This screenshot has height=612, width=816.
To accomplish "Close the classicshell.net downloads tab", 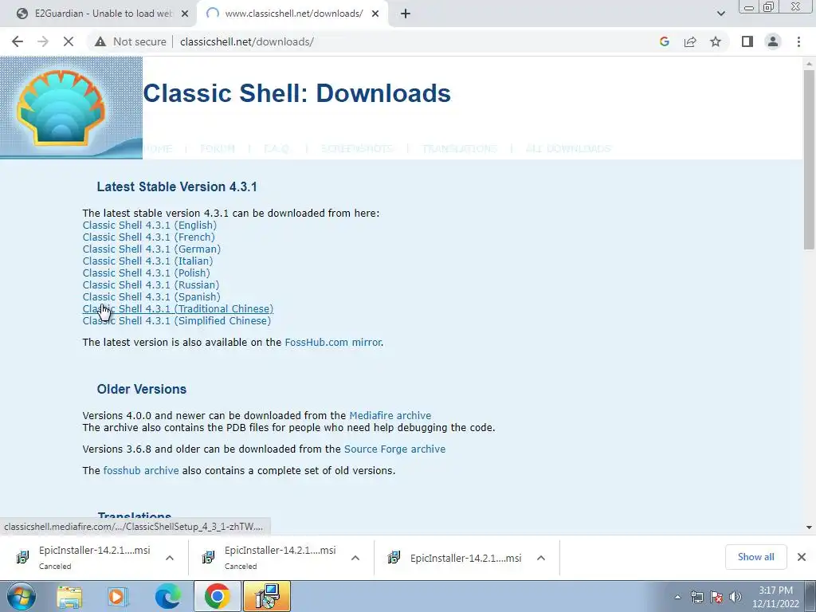I will (x=375, y=14).
